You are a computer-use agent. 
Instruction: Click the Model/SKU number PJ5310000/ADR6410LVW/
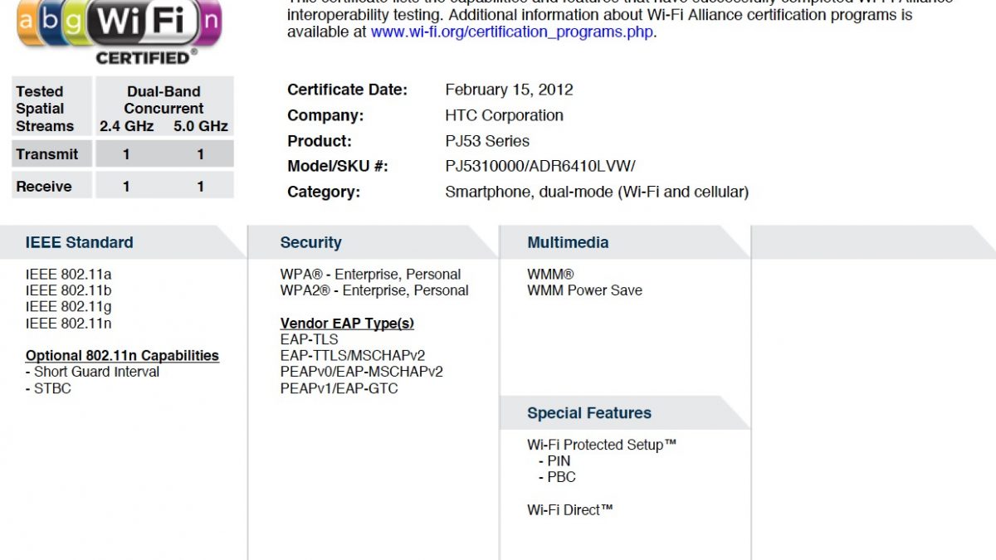[540, 166]
